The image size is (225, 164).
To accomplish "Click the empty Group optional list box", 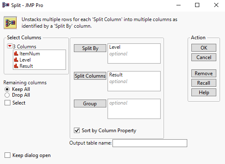I will [134, 109].
